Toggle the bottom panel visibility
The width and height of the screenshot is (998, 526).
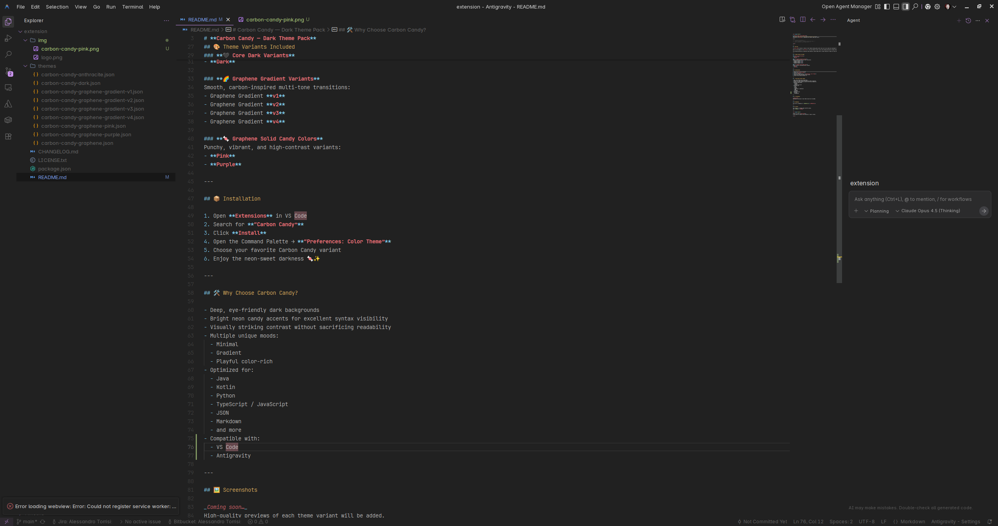[896, 7]
